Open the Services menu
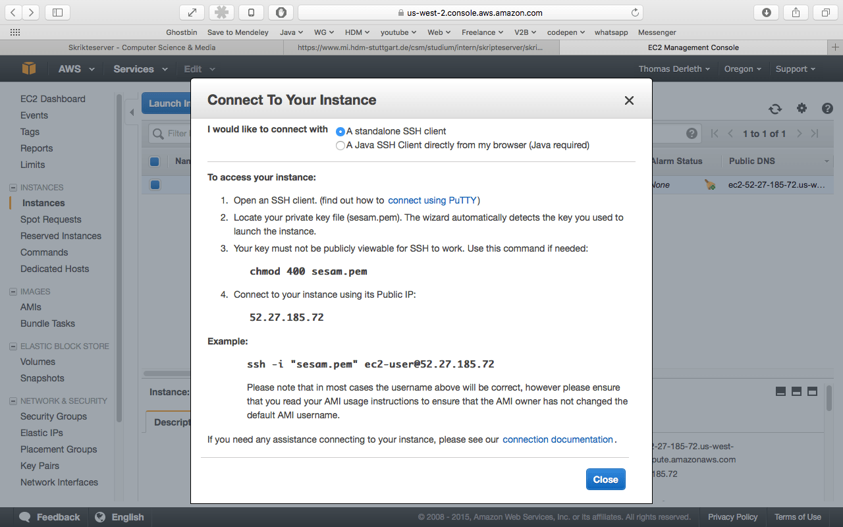 click(x=139, y=69)
